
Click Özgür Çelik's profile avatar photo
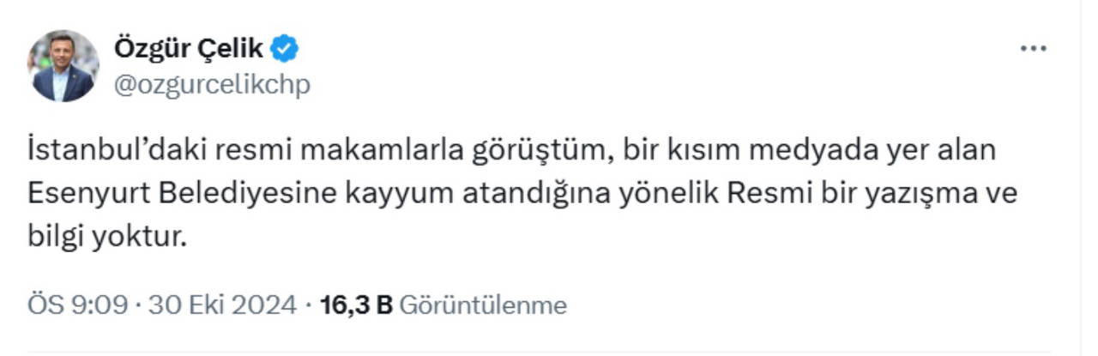tap(63, 66)
